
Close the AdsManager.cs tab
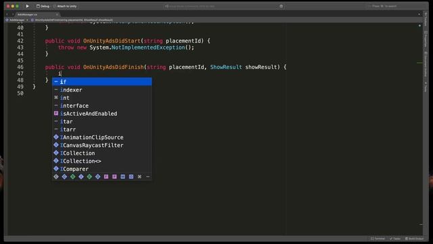tap(57, 14)
